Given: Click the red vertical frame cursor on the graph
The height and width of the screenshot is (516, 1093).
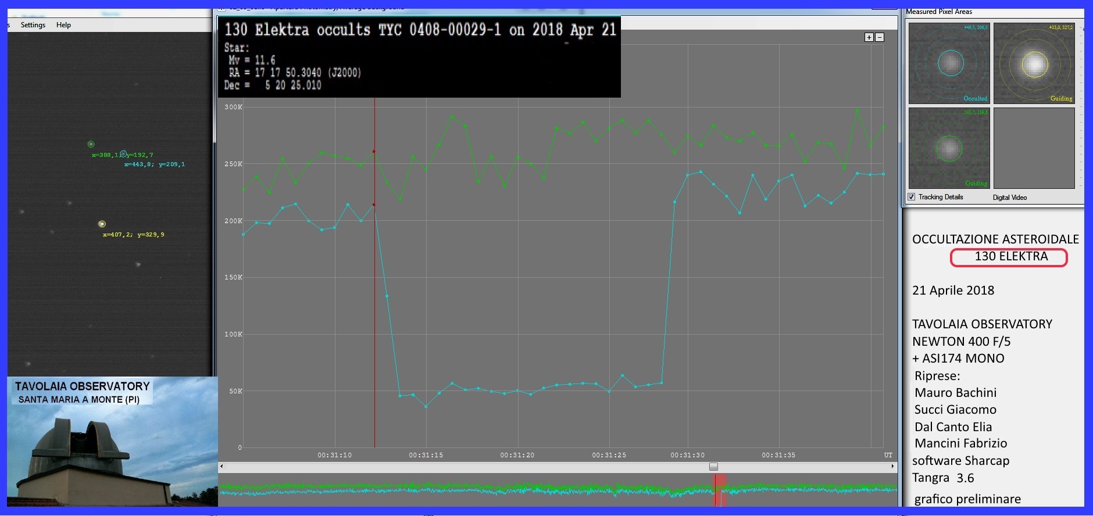Looking at the screenshot, I should pyautogui.click(x=374, y=273).
